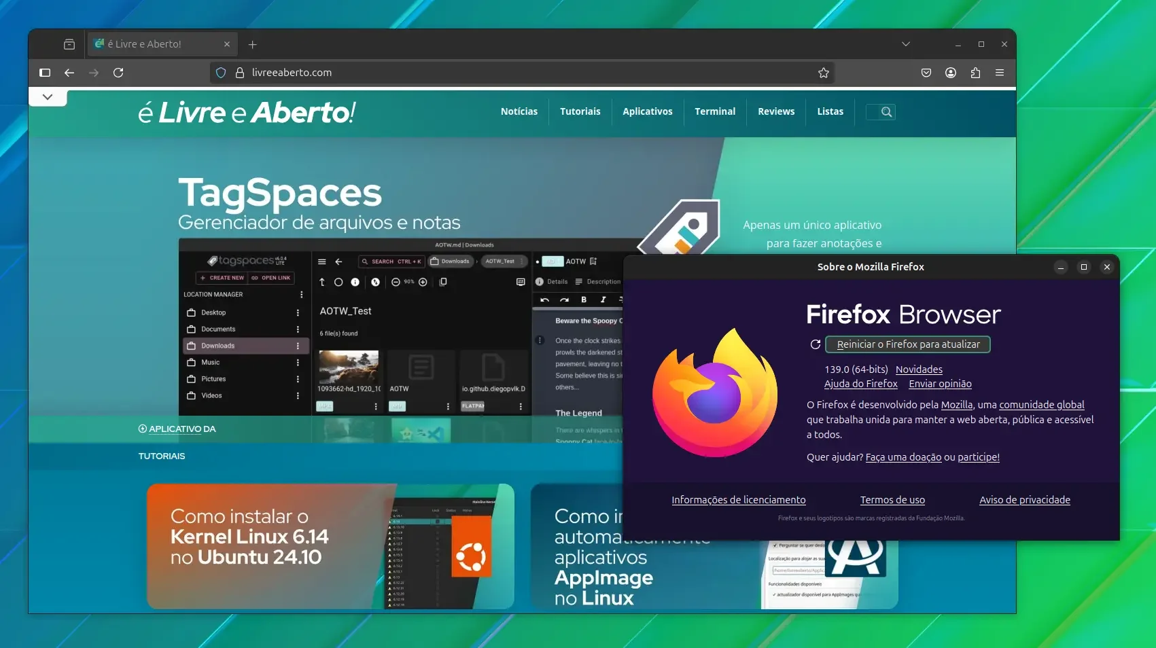Viewport: 1156px width, 648px height.
Task: Open the Kernel Linux 6.14 Ubuntu tutorial card
Action: (330, 546)
